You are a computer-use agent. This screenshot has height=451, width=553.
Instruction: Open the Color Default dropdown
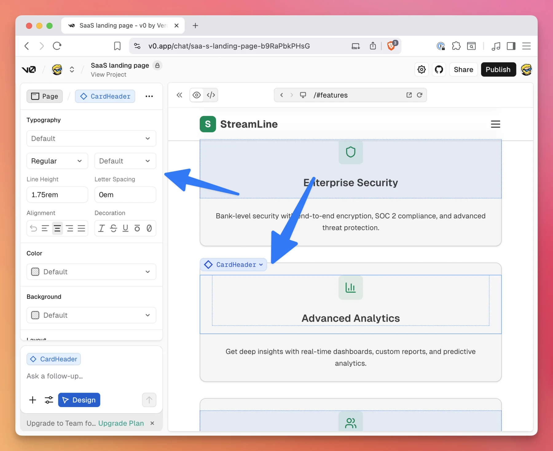point(91,272)
